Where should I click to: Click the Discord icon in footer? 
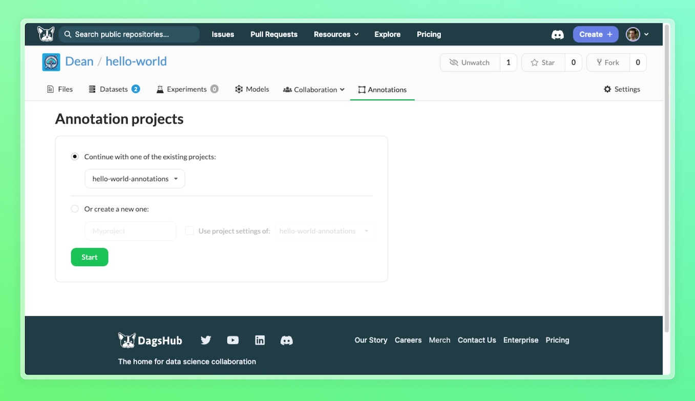coord(286,340)
